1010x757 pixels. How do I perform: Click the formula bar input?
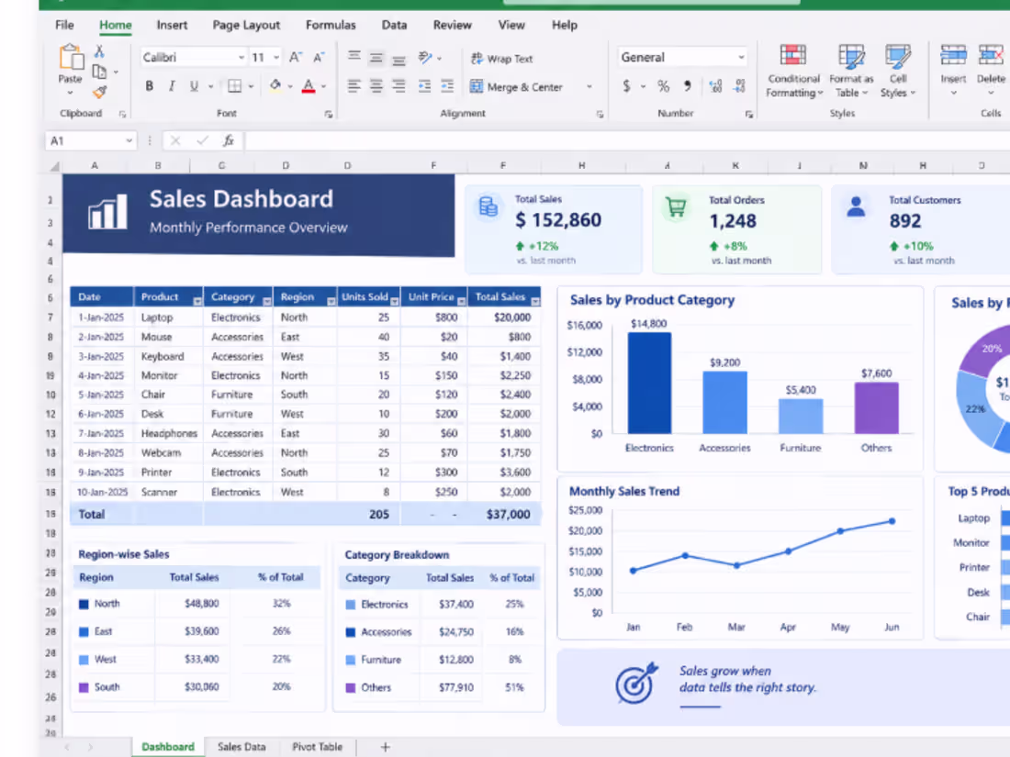(x=626, y=141)
